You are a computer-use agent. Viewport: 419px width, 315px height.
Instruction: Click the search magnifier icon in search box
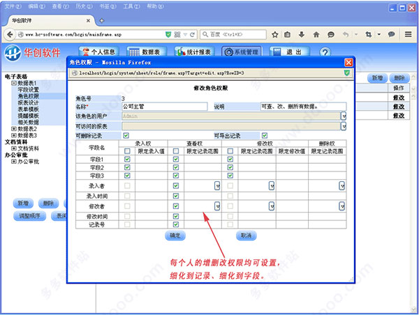point(205,34)
